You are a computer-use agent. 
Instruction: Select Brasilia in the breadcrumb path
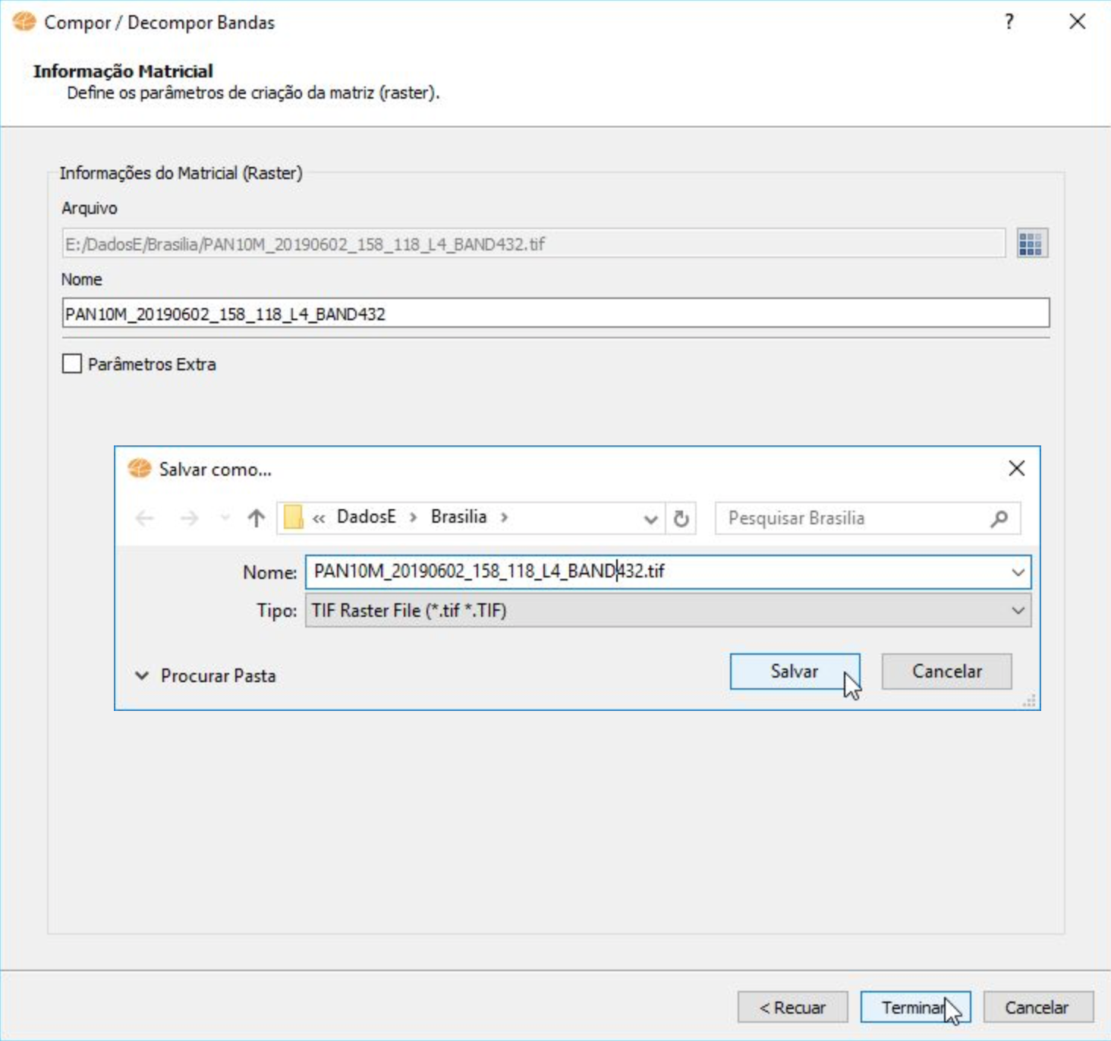pyautogui.click(x=458, y=517)
